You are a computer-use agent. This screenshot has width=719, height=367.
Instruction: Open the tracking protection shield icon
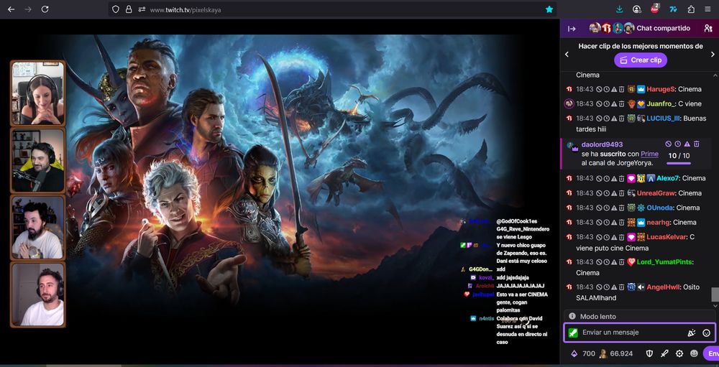(x=116, y=9)
